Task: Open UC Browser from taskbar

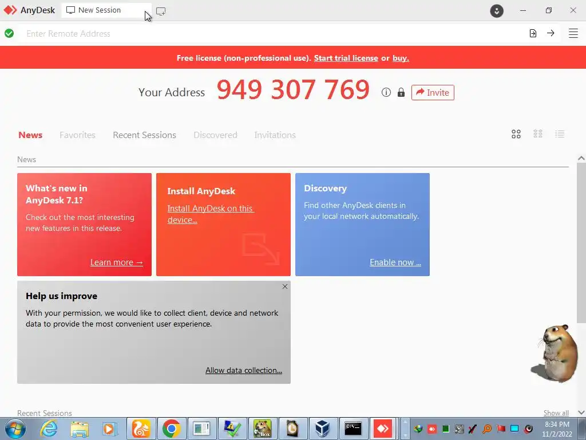Action: click(141, 429)
